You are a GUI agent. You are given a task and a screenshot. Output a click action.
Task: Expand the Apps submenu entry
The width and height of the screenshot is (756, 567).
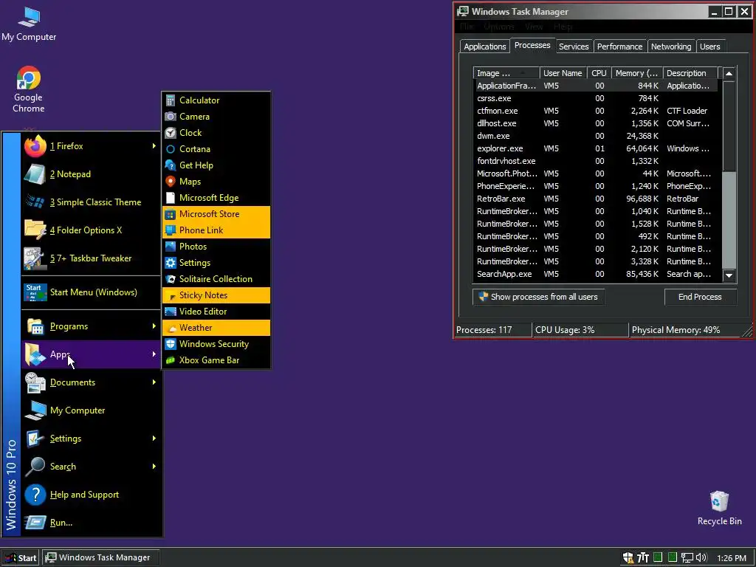click(91, 354)
